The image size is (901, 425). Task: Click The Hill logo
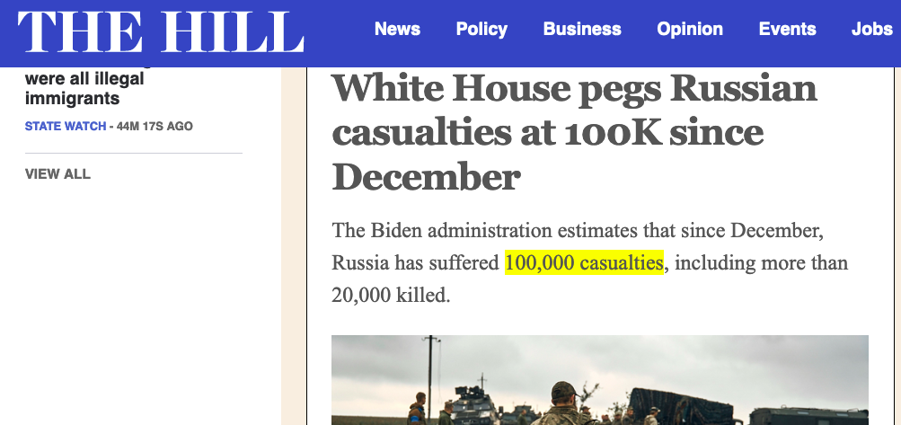coord(160,32)
